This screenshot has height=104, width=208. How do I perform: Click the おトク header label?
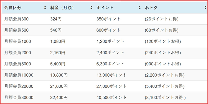(151, 8)
